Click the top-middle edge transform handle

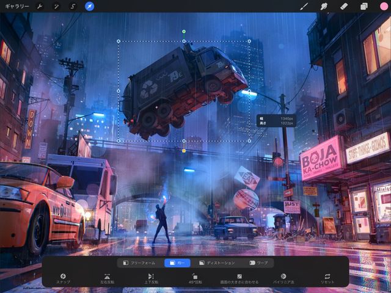184,42
